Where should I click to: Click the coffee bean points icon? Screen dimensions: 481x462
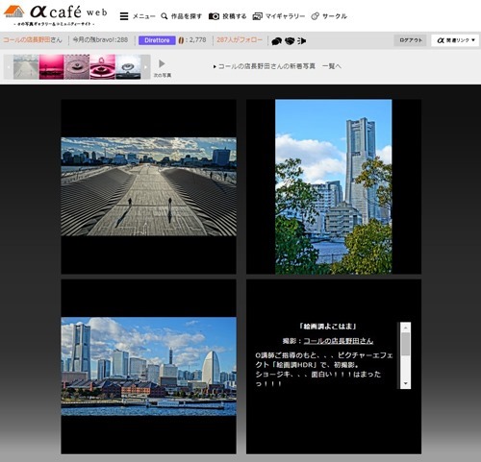[x=181, y=40]
